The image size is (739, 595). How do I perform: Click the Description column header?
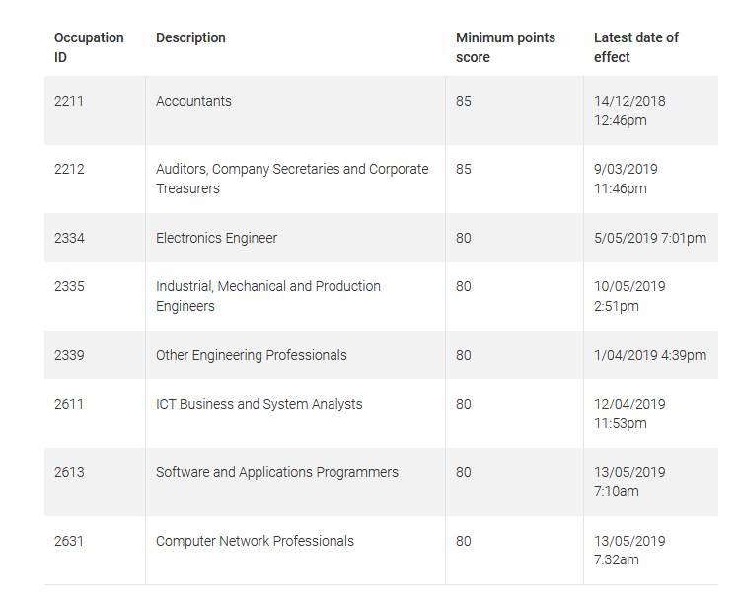[x=190, y=37]
